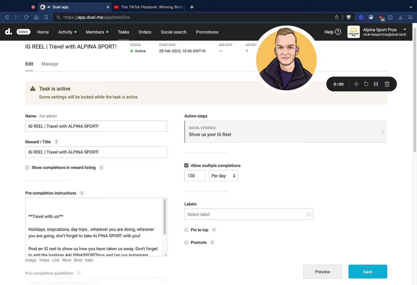Image resolution: width=417 pixels, height=285 pixels.
Task: Insert an Image into instructions
Action: 31,260
